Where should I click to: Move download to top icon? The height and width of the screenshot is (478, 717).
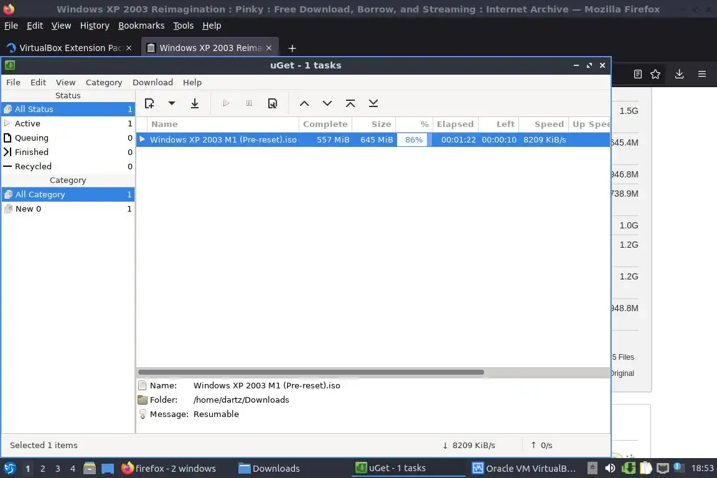click(x=350, y=103)
